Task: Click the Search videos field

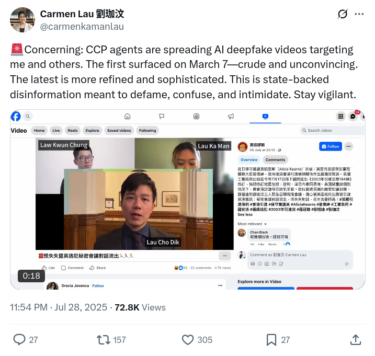Action: pyautogui.click(x=332, y=131)
